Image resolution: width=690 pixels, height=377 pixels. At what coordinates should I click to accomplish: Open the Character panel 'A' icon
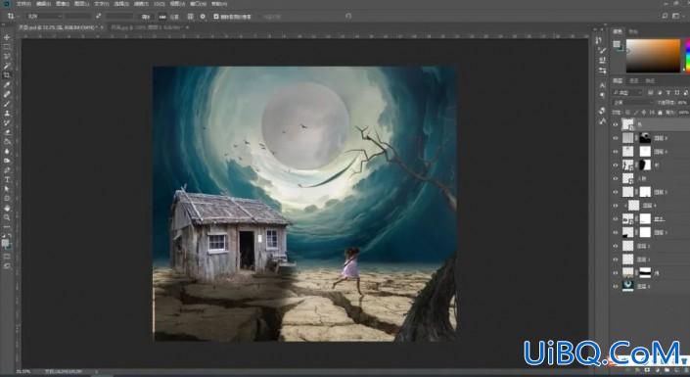602,85
